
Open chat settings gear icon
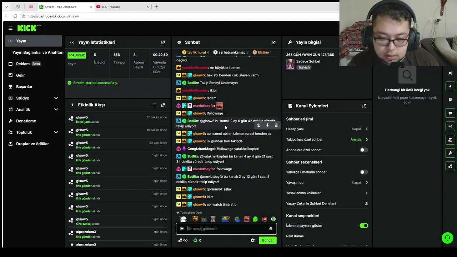[253, 241]
